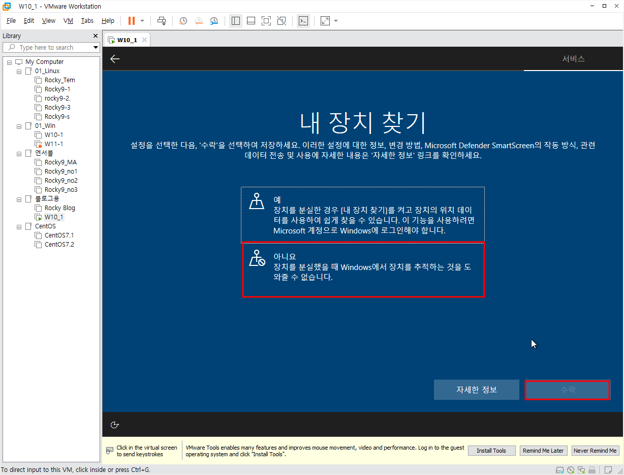Collapse the CentOS folder
Screen dimensions: 624x475
[19, 226]
